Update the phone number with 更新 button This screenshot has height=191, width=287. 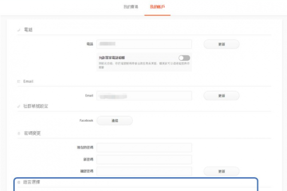(x=221, y=44)
